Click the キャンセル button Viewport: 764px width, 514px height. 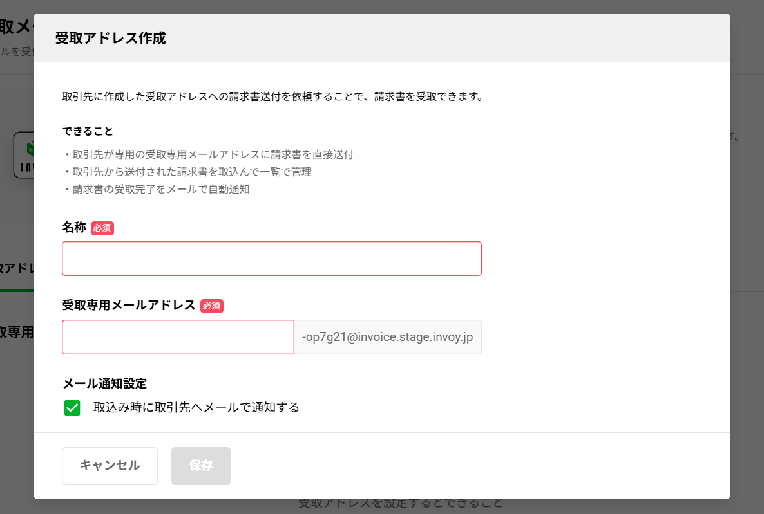click(x=110, y=466)
